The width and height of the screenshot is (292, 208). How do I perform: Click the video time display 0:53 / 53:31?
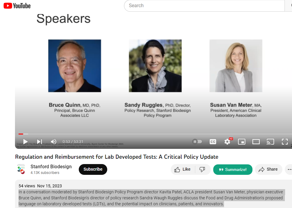(73, 142)
